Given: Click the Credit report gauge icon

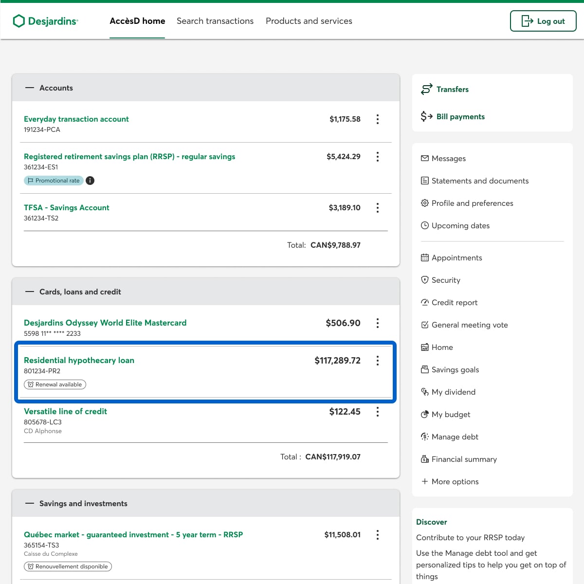Looking at the screenshot, I should coord(425,302).
